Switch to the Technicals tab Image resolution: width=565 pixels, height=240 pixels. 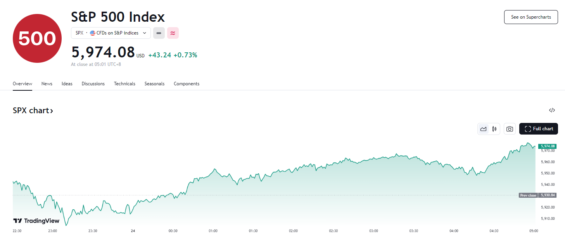coord(124,84)
